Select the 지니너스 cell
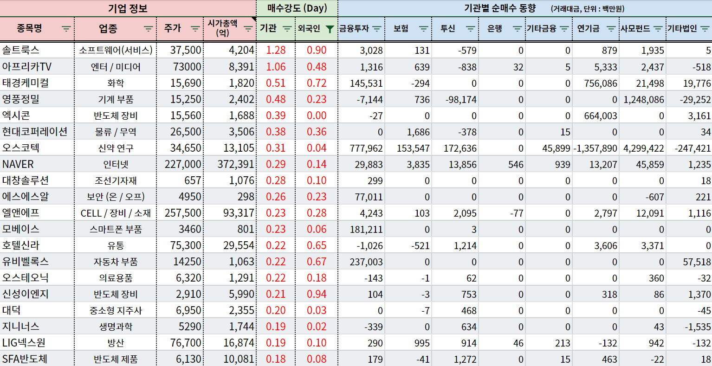Image resolution: width=712 pixels, height=366 pixels. [x=37, y=326]
